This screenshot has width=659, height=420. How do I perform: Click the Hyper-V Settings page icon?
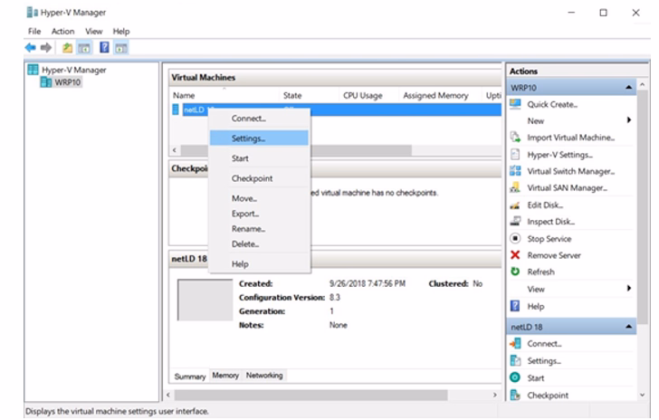515,154
